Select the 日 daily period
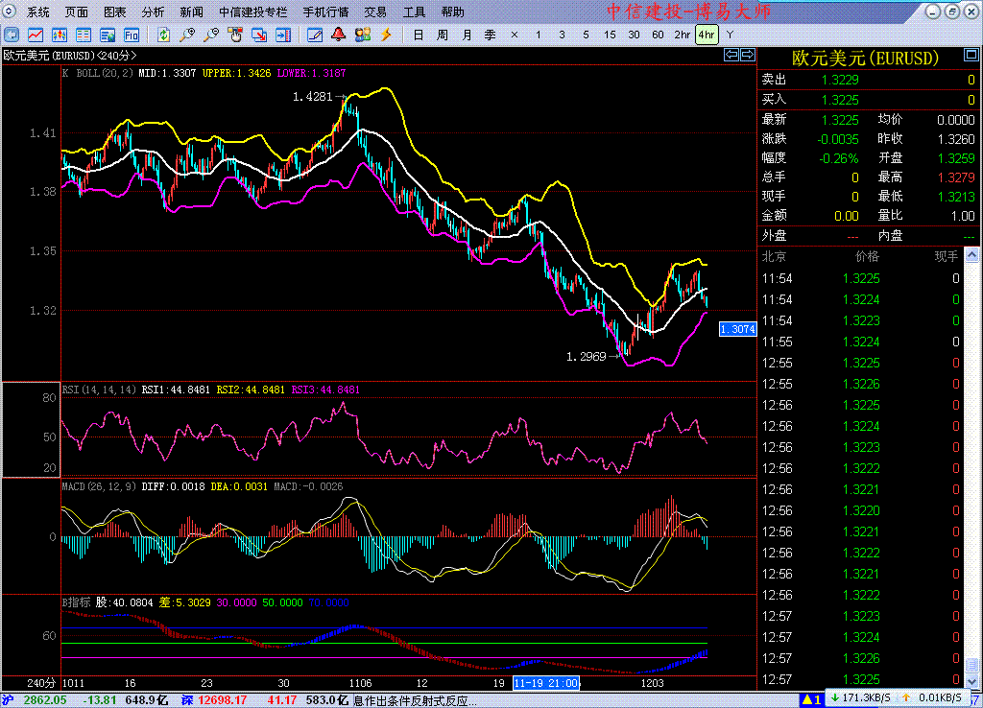983x708 pixels. (418, 35)
